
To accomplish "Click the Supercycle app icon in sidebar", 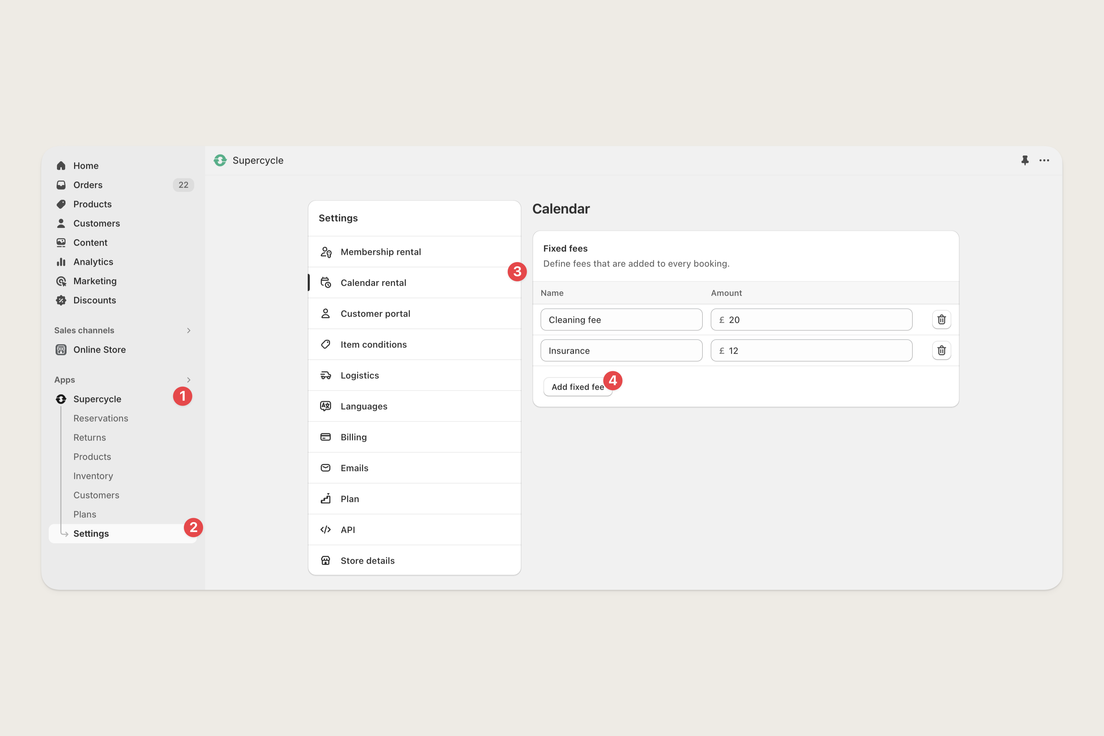I will point(61,399).
